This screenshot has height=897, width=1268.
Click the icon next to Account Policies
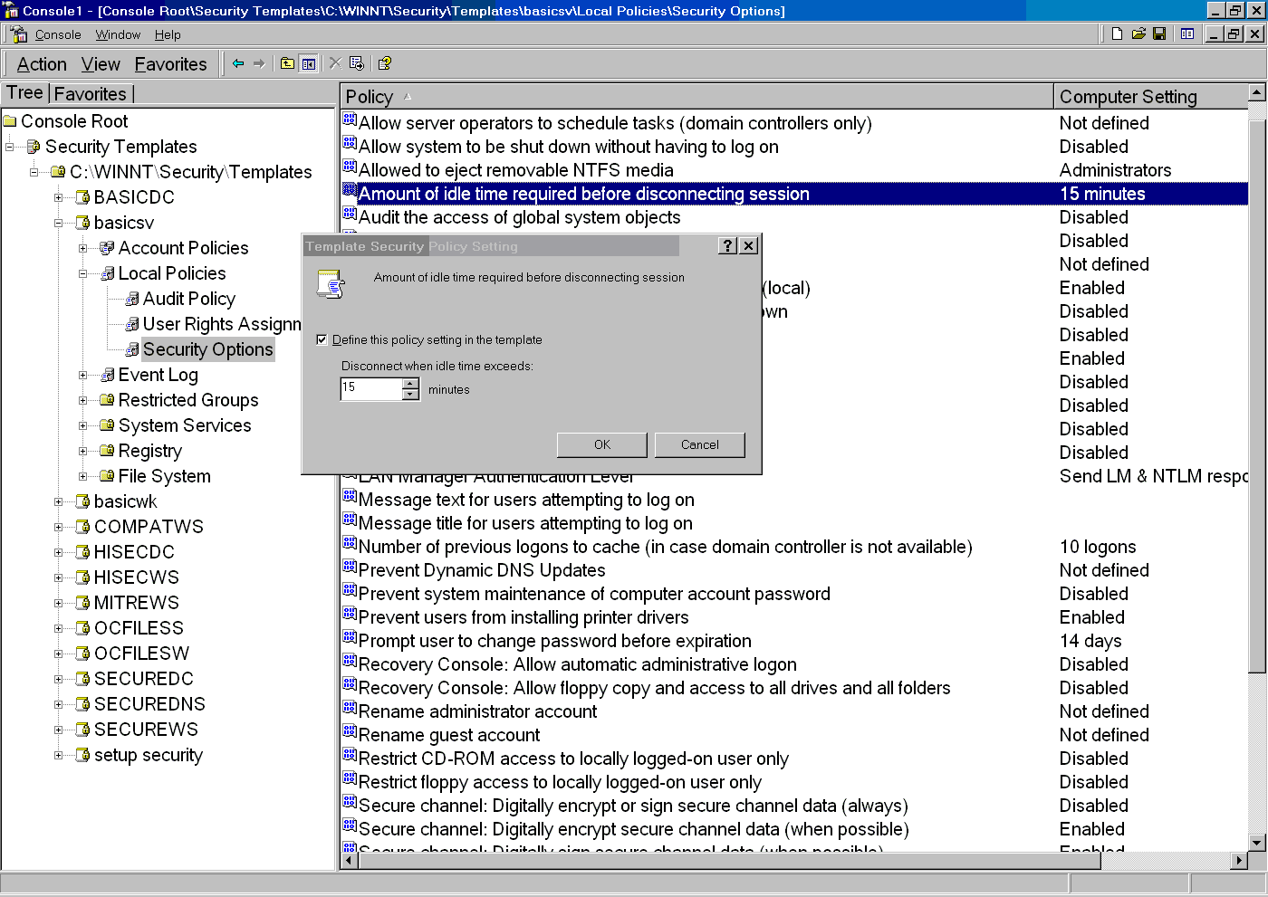tap(108, 248)
